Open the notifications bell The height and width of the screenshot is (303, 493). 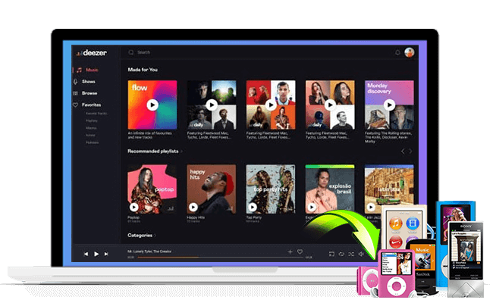point(397,52)
